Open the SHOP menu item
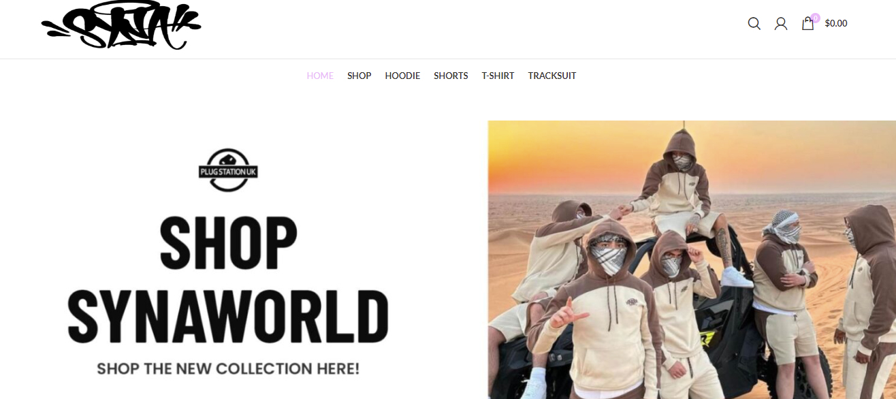 coord(359,76)
